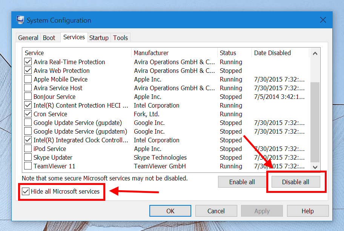
Task: Click the Fork, Ltd. manufacturer cell
Action: [x=147, y=114]
